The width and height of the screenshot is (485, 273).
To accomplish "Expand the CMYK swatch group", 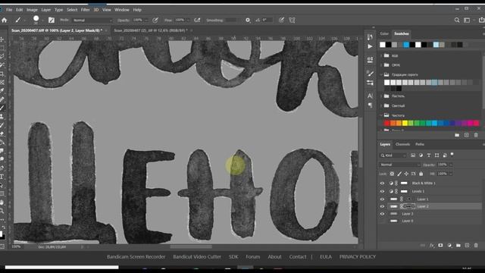I will pos(381,65).
